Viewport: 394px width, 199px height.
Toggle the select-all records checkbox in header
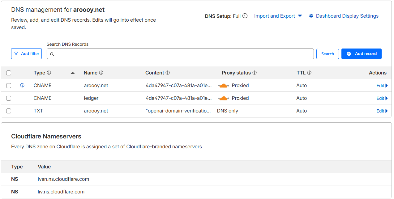(x=9, y=73)
